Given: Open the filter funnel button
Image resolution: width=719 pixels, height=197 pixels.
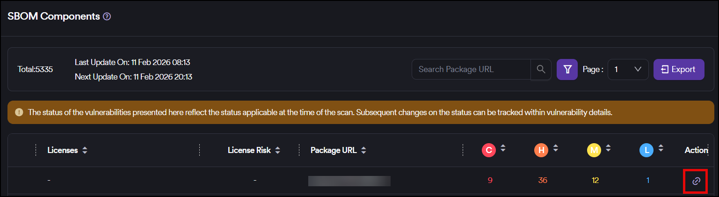Looking at the screenshot, I should pyautogui.click(x=567, y=69).
